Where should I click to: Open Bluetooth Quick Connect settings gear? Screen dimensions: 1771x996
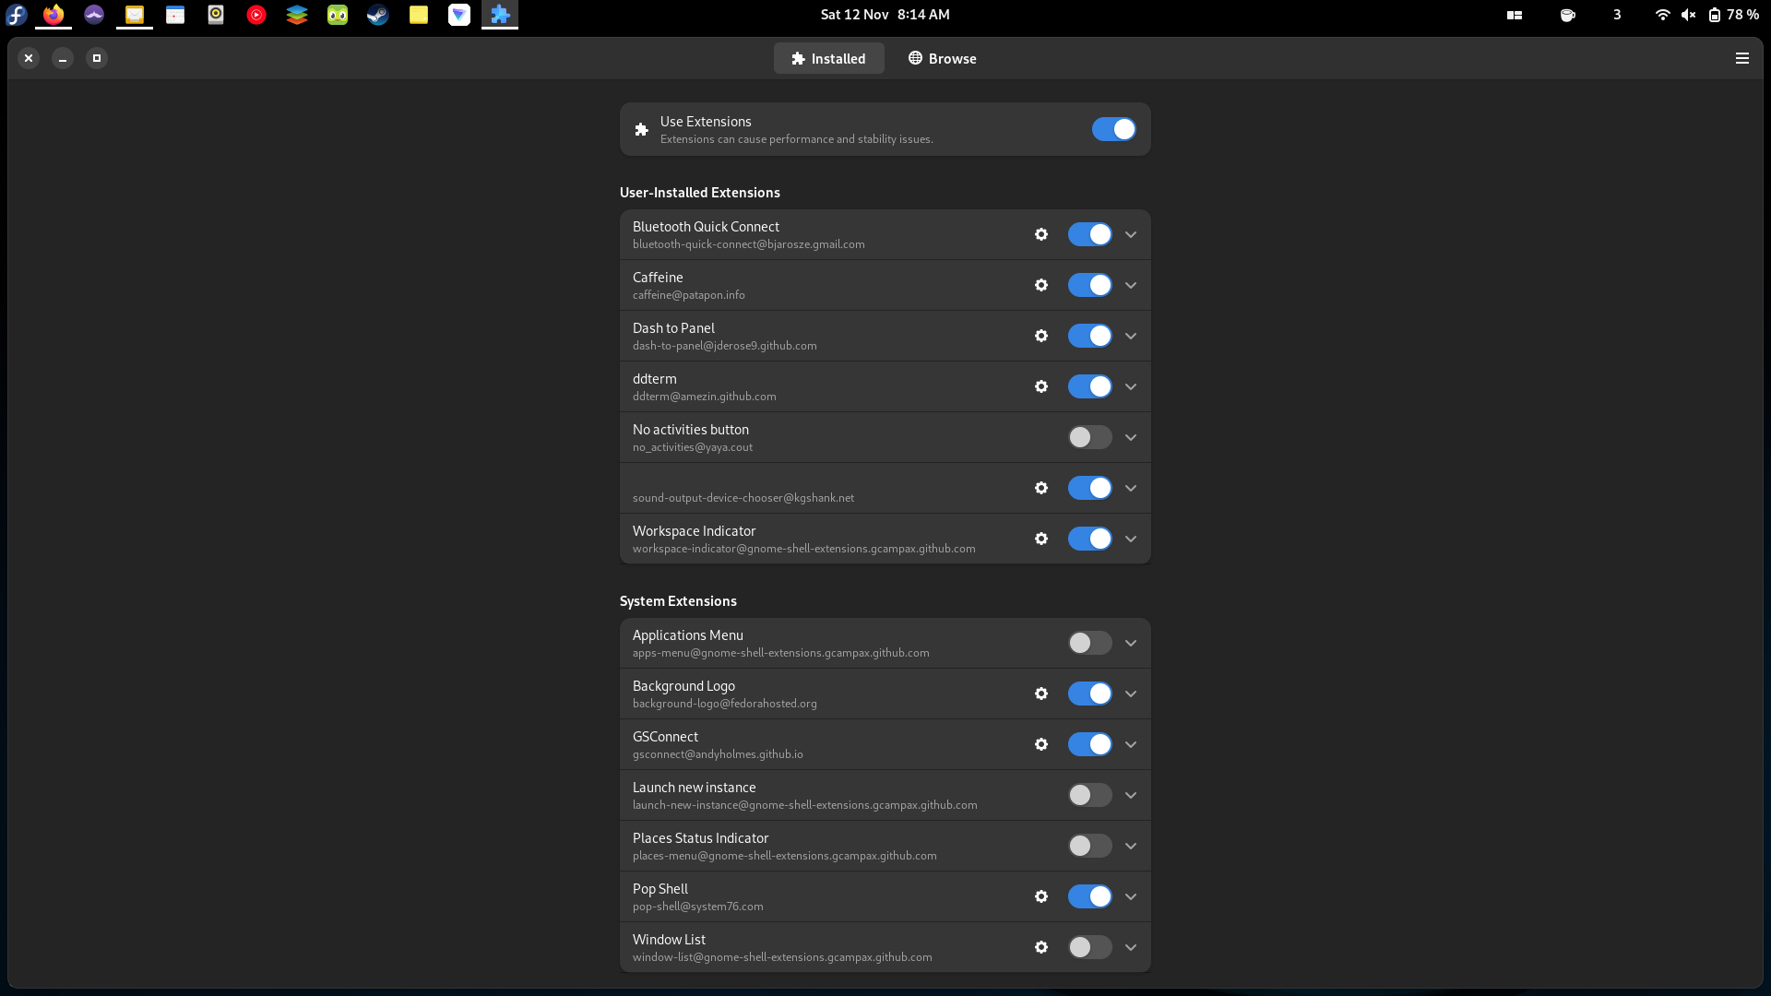coord(1041,234)
